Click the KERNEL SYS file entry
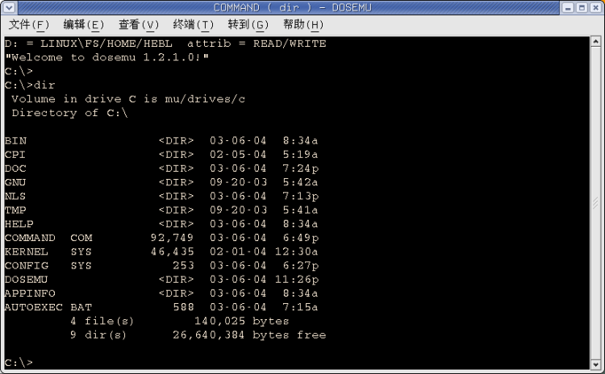 pyautogui.click(x=48, y=251)
